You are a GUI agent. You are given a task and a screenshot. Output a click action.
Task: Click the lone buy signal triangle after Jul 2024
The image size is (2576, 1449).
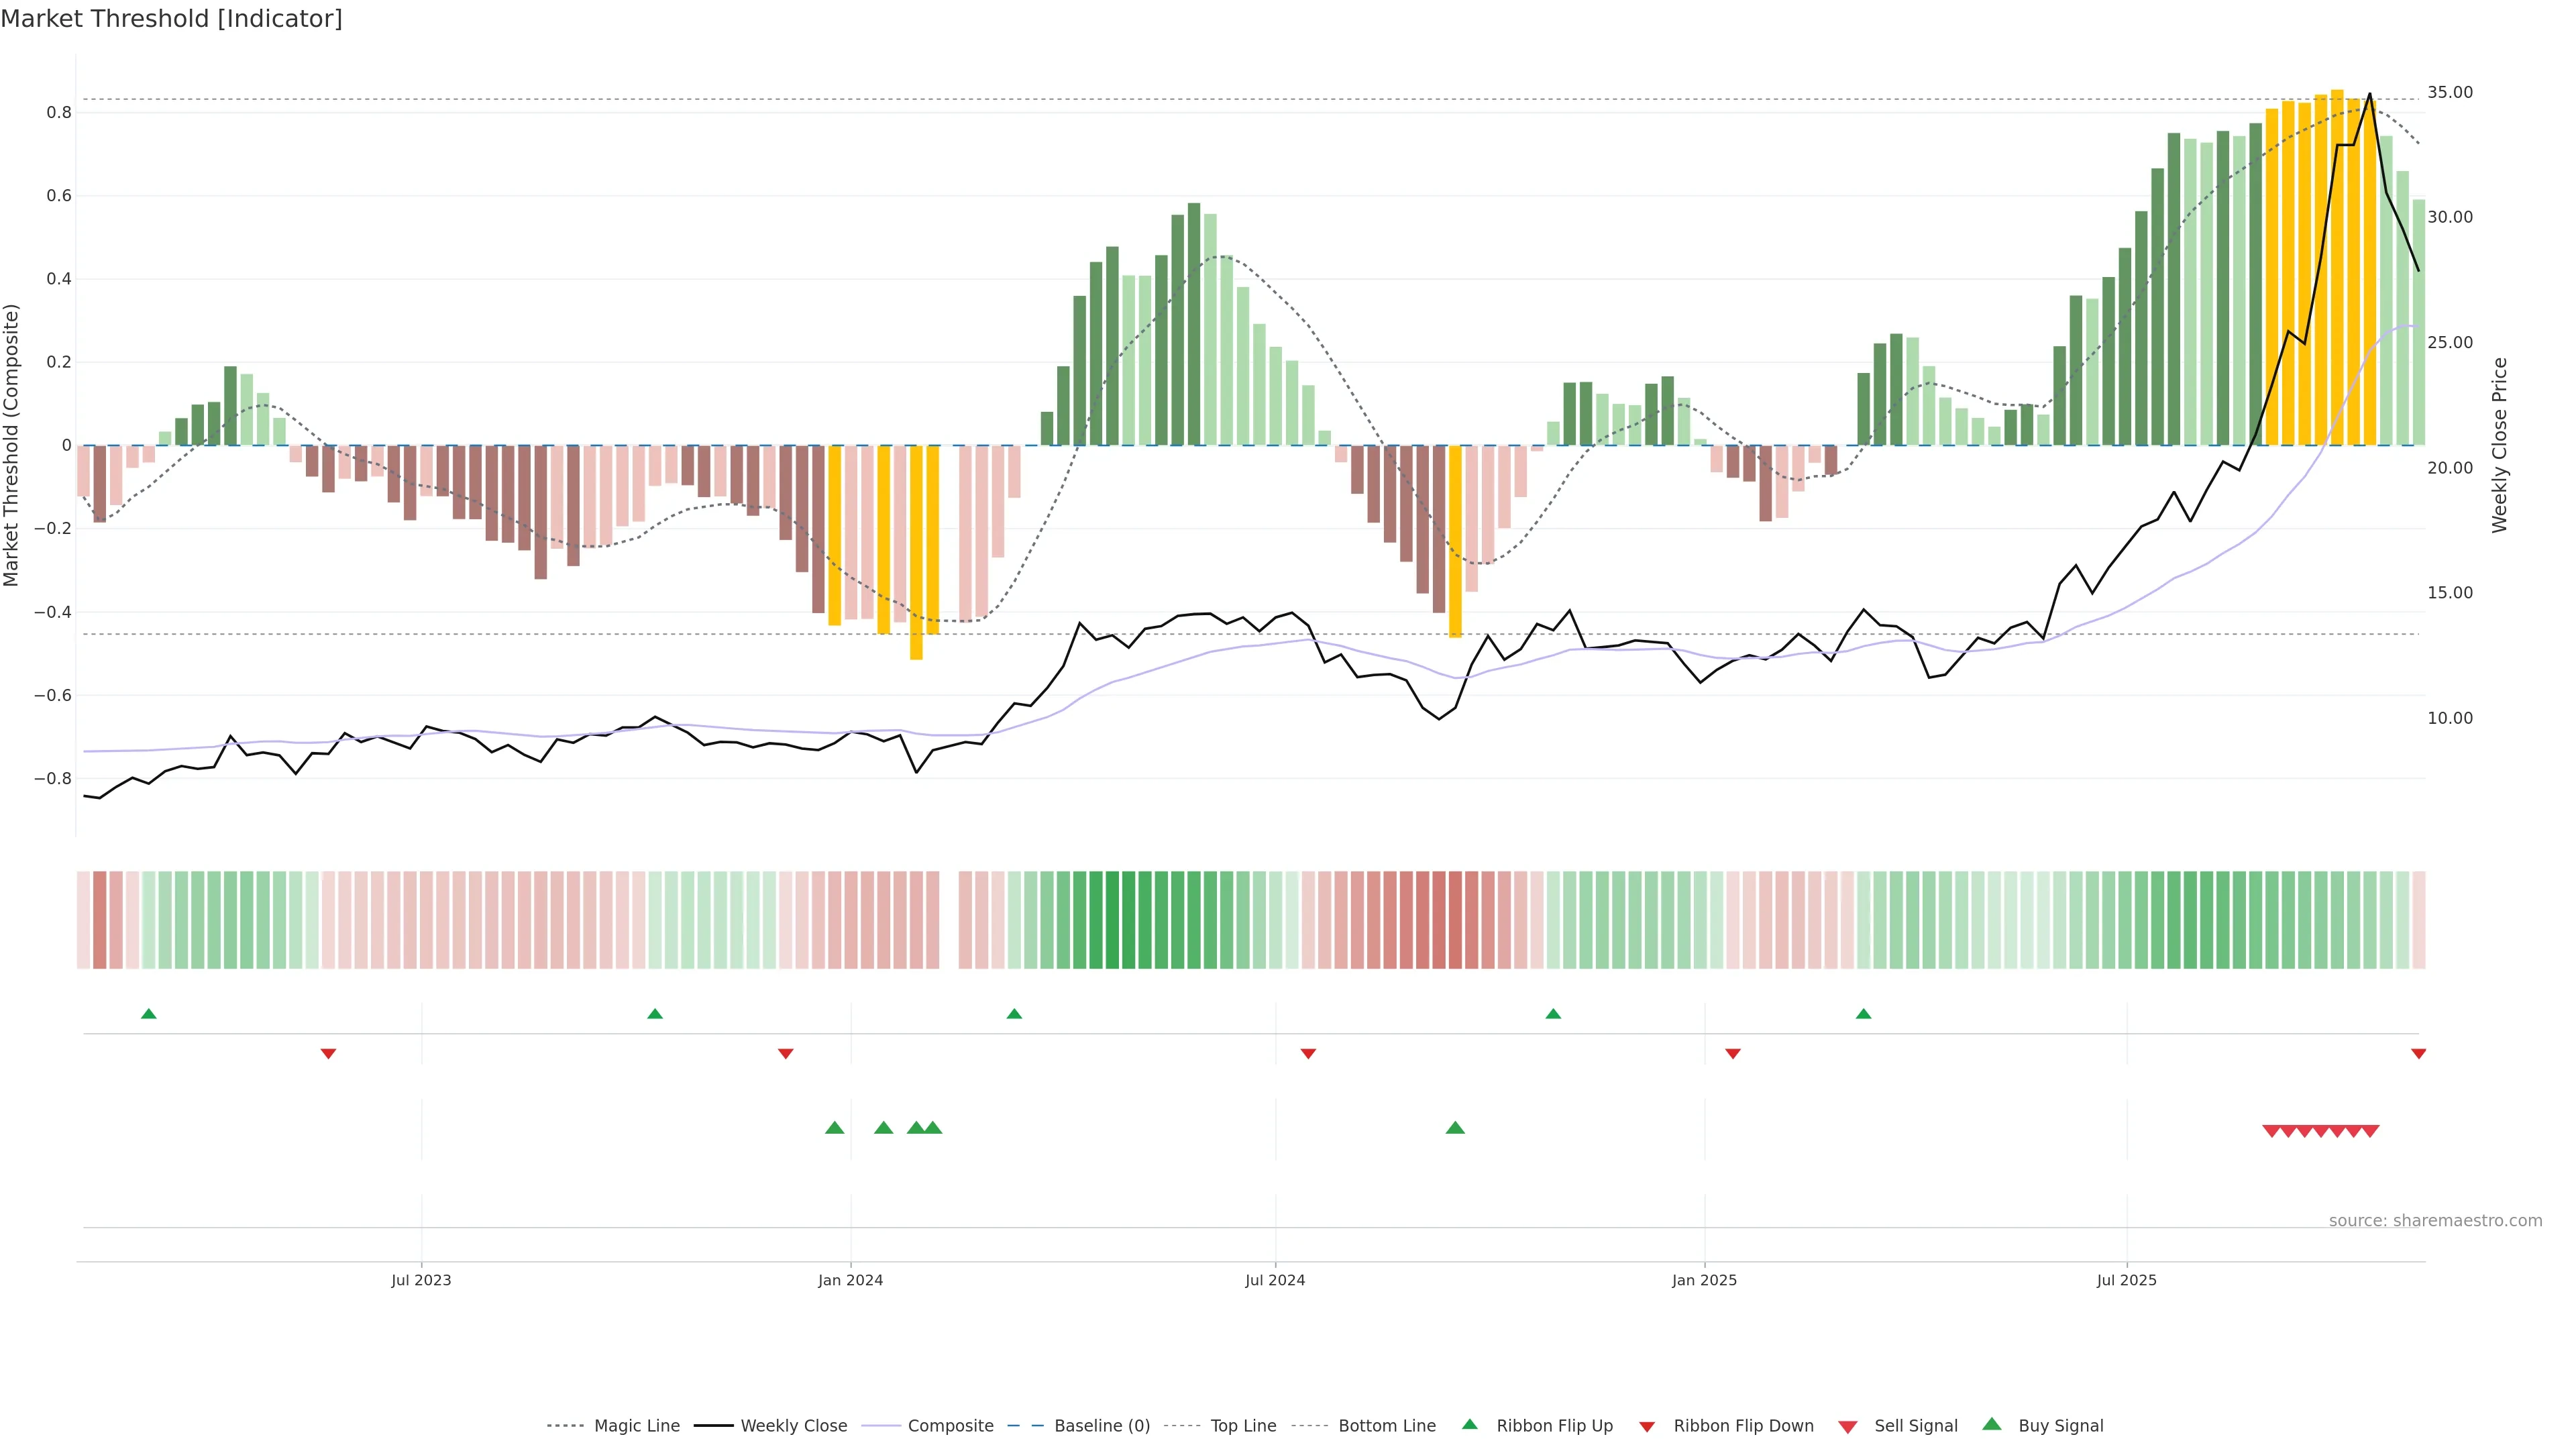1455,1128
